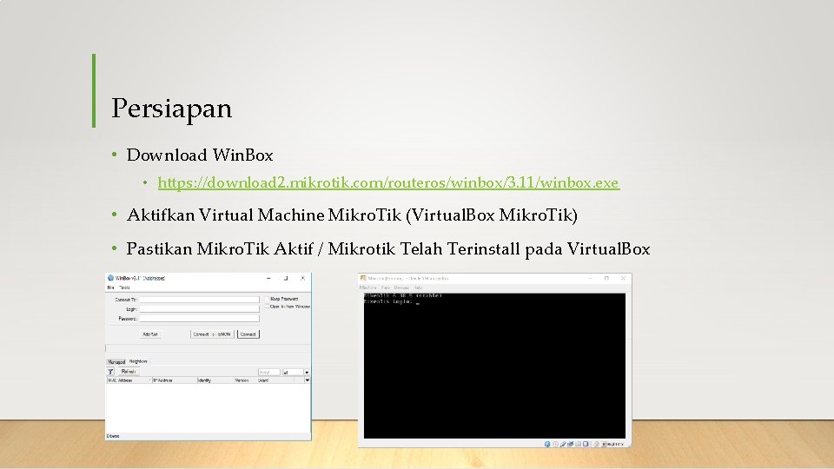The width and height of the screenshot is (834, 469).
Task: Sort by the Identity column header
Action: (x=215, y=380)
